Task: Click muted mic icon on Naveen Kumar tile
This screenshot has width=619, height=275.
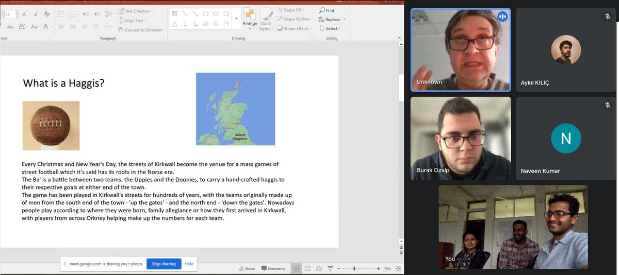Action: point(608,105)
